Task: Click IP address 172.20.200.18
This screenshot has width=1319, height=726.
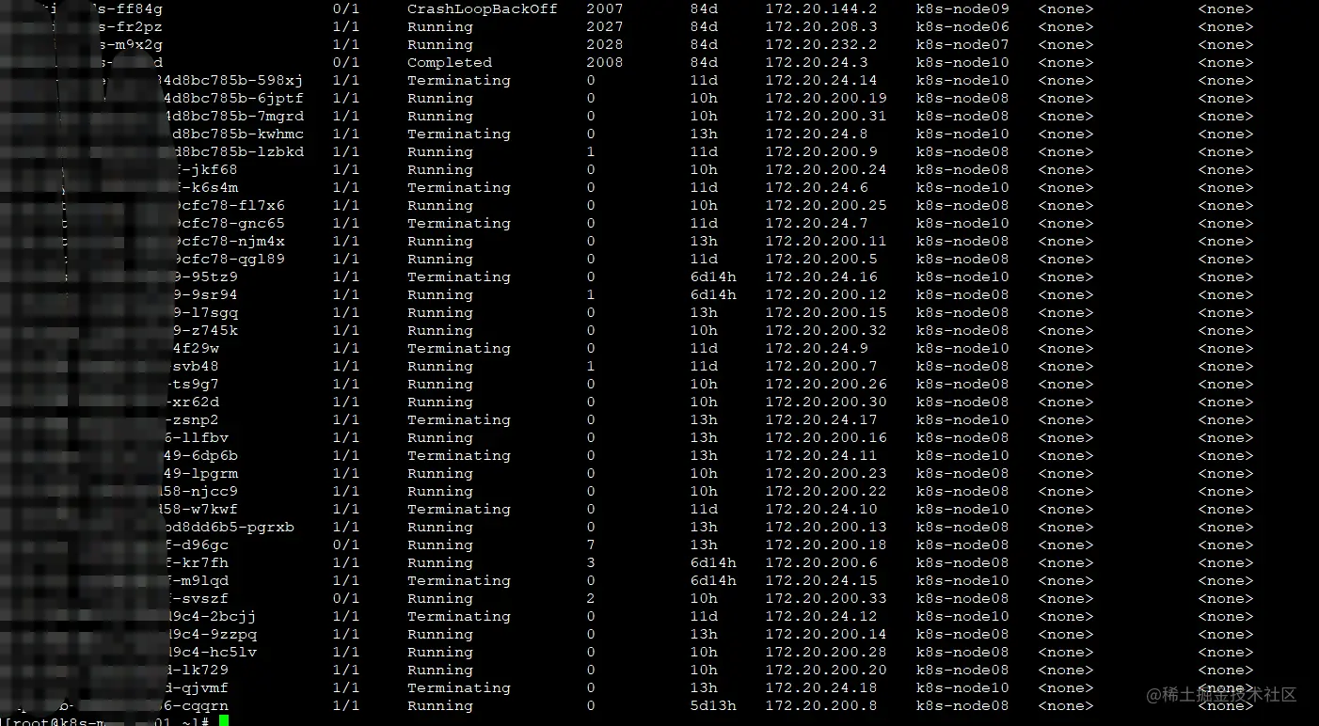Action: click(825, 545)
